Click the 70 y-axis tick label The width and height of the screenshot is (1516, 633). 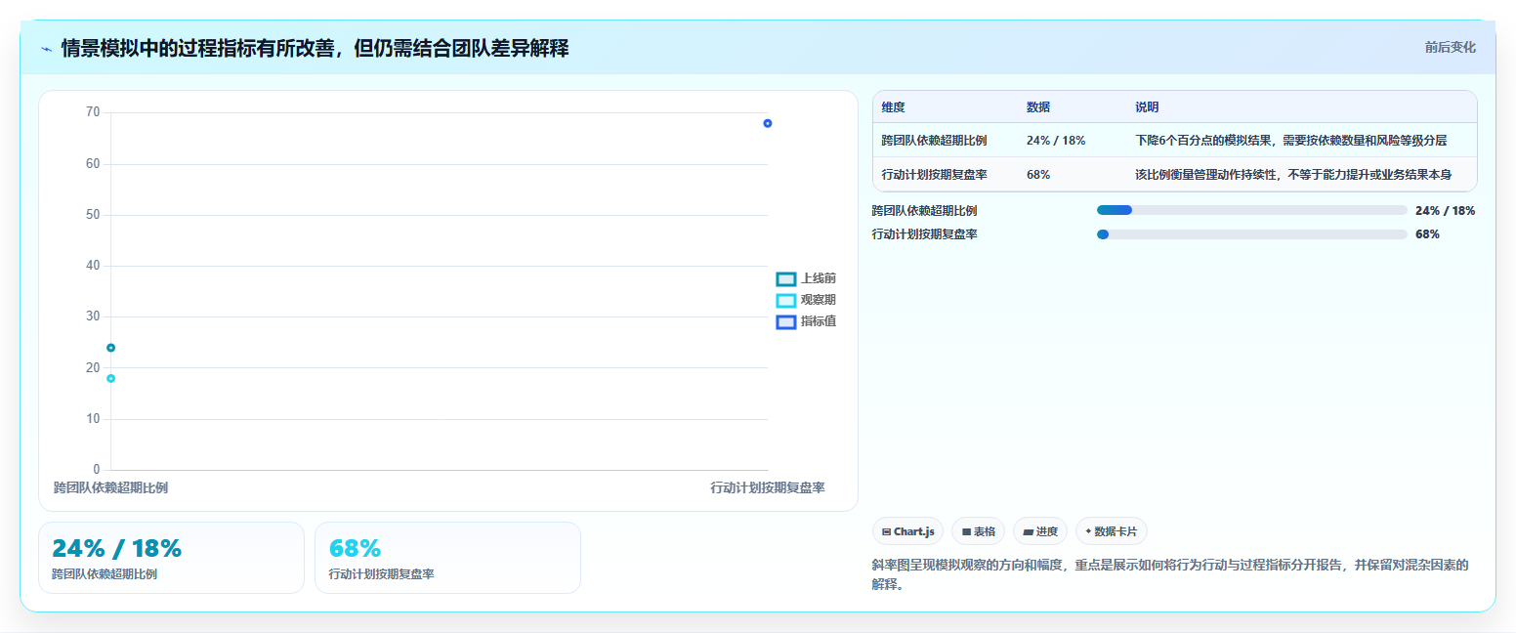(x=93, y=112)
